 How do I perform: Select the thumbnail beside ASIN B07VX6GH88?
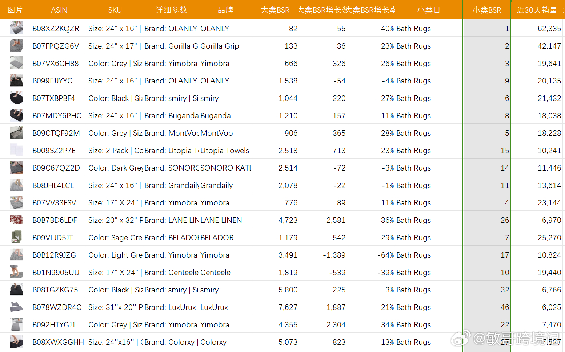(x=16, y=63)
